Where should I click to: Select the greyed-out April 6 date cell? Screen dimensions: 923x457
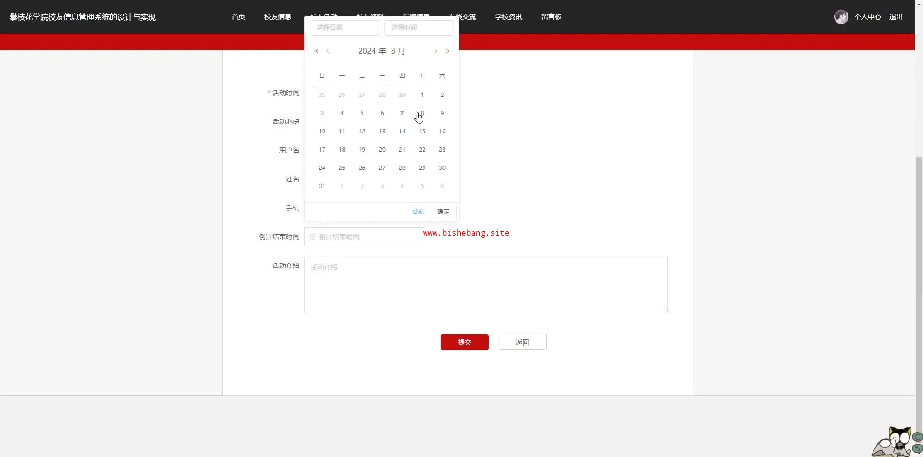442,186
